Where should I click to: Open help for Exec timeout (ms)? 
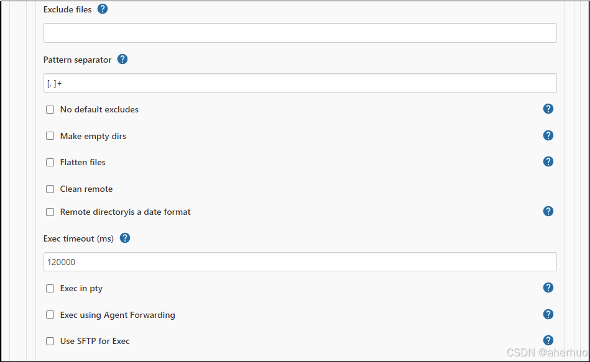point(125,238)
